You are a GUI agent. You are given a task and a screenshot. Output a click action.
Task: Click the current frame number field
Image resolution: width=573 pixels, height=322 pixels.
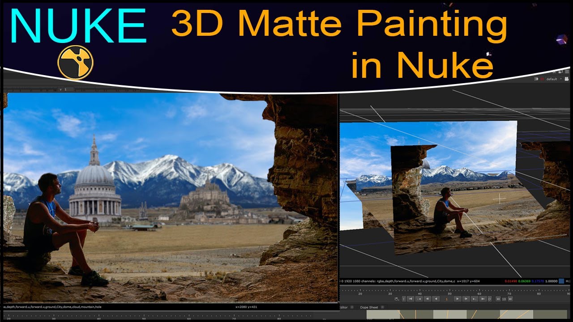pyautogui.click(x=447, y=299)
